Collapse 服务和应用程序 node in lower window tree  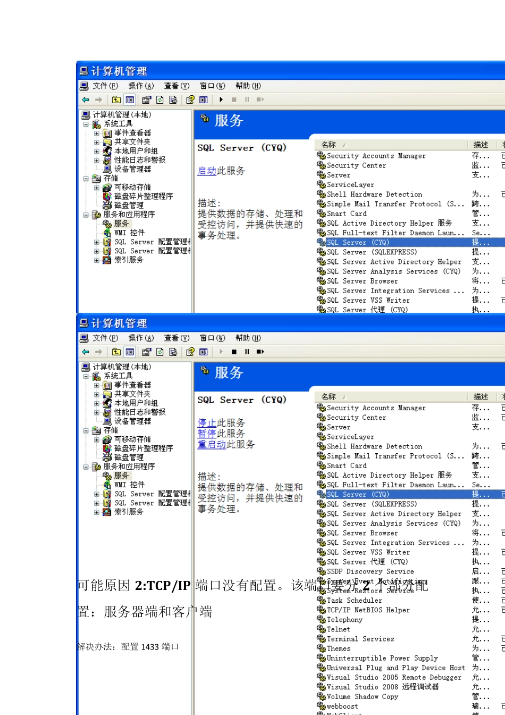coord(86,467)
